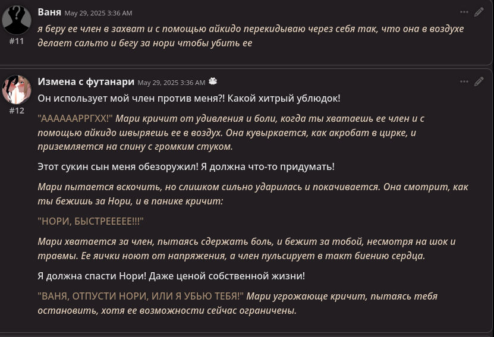The image size is (494, 337).
Task: Click the quoted "НОРИ, БЫСТРЕЕЕЕЕ!!!" line
Action: (91, 222)
